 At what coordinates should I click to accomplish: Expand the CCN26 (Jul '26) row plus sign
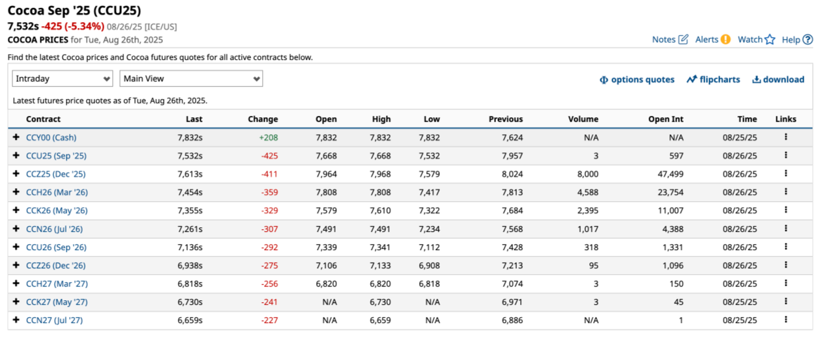pyautogui.click(x=16, y=229)
